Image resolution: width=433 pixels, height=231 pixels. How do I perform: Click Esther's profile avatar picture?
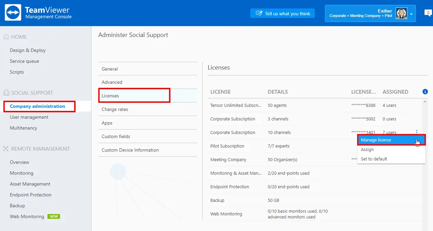tap(401, 13)
